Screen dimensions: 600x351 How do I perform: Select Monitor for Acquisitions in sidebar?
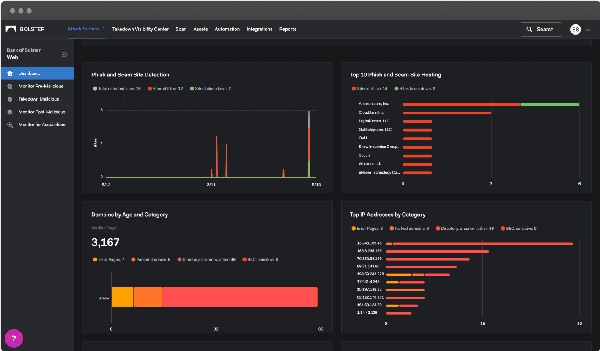point(38,125)
